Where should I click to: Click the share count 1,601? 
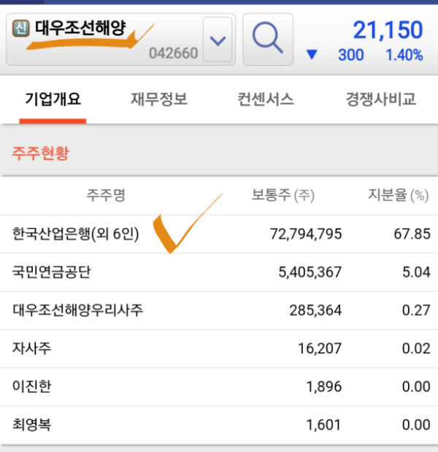click(x=323, y=425)
